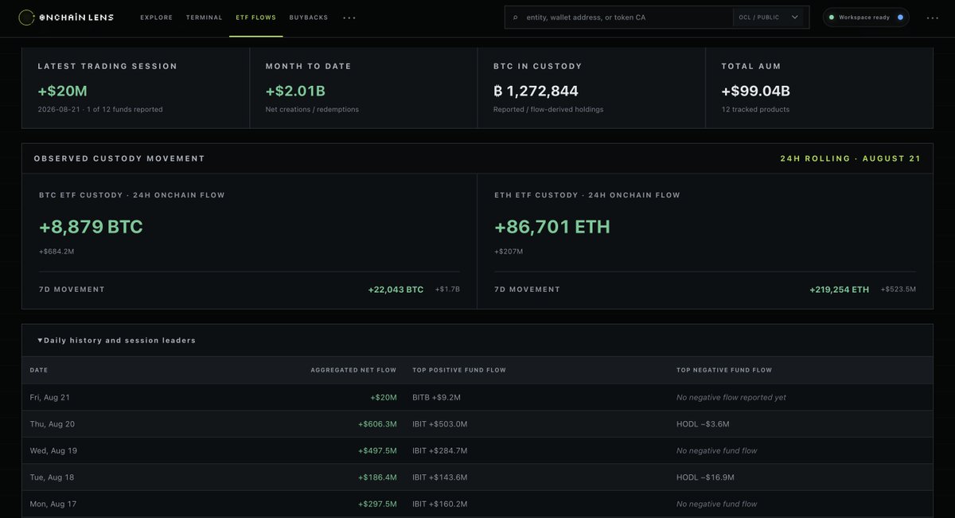Click the search magnifier icon
Screen dimensions: 955x518
pos(515,18)
